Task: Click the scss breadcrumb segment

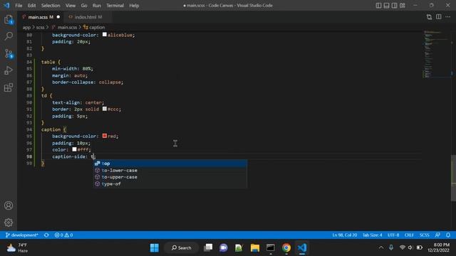Action: click(x=40, y=27)
